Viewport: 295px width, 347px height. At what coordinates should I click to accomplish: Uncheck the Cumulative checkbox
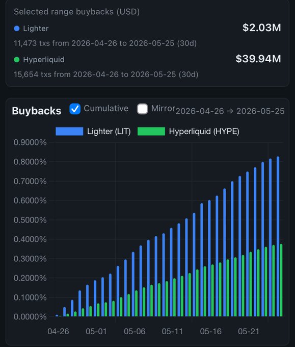click(75, 109)
